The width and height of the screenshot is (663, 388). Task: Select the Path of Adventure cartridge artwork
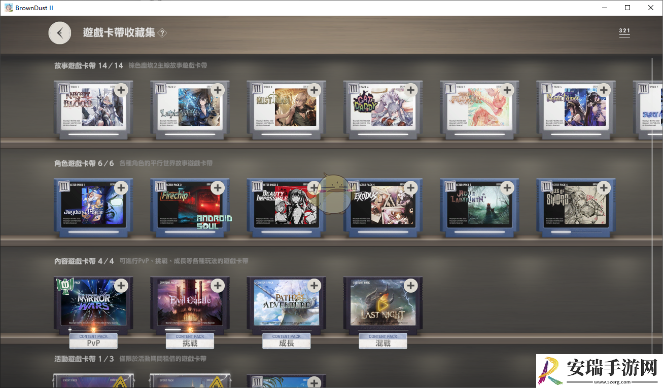click(286, 303)
